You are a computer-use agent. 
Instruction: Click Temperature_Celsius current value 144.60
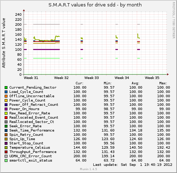(x=80, y=148)
